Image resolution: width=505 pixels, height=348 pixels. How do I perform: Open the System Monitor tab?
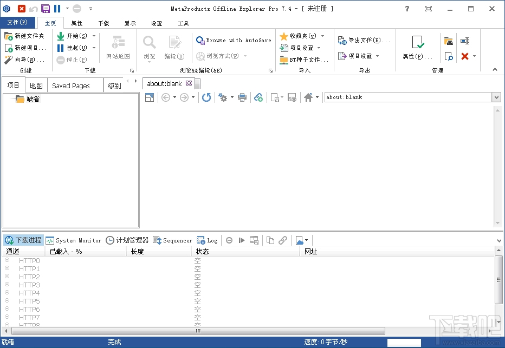pos(74,240)
